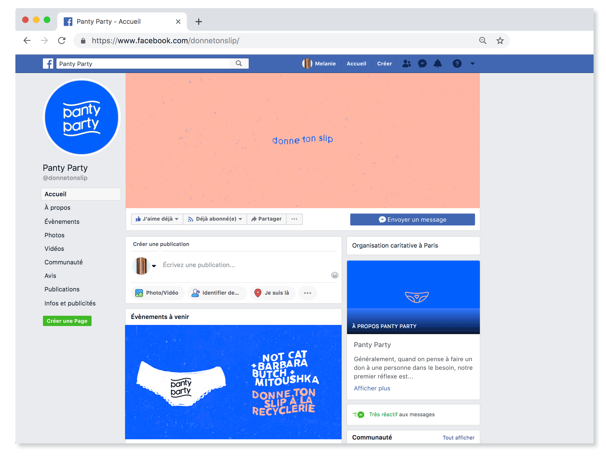Open Publications in the sidebar
Screen dimensions: 606x459
pyautogui.click(x=62, y=289)
